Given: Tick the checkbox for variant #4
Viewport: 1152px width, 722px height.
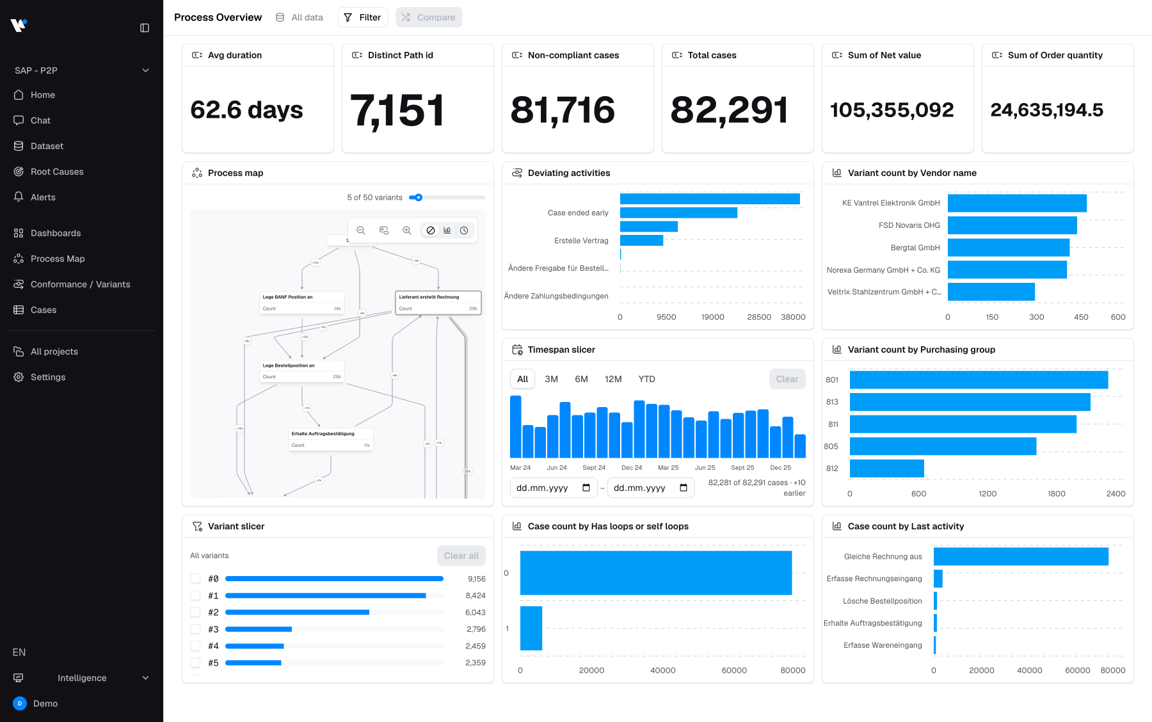Looking at the screenshot, I should [x=195, y=646].
